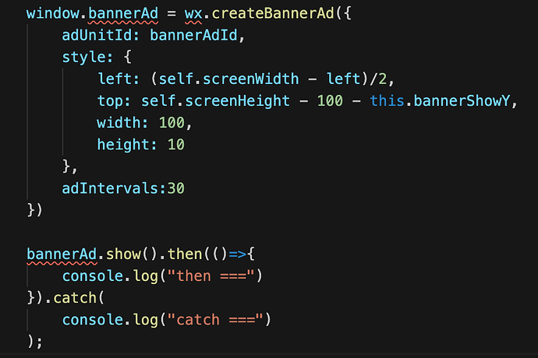This screenshot has height=358, width=538.
Task: Click the height property key
Action: coord(125,145)
